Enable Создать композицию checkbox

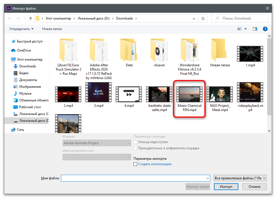(x=135, y=164)
